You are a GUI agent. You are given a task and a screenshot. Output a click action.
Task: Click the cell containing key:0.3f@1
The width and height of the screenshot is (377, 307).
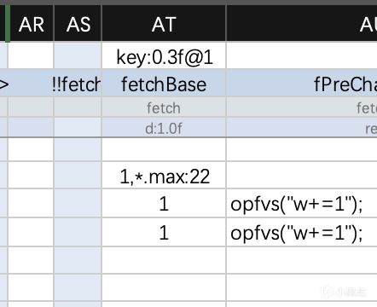click(164, 56)
